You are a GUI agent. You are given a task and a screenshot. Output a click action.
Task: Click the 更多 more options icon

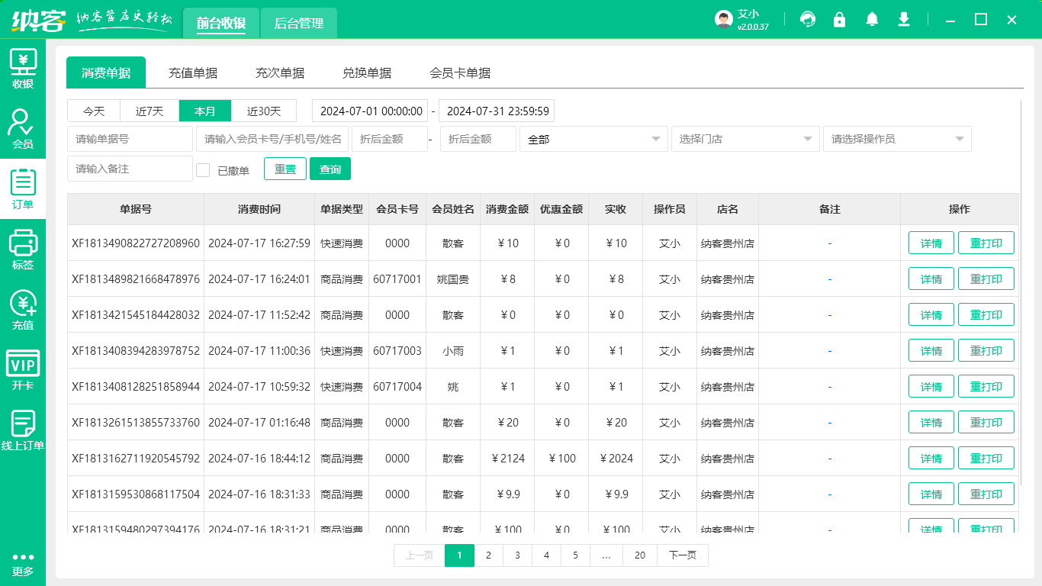[23, 565]
